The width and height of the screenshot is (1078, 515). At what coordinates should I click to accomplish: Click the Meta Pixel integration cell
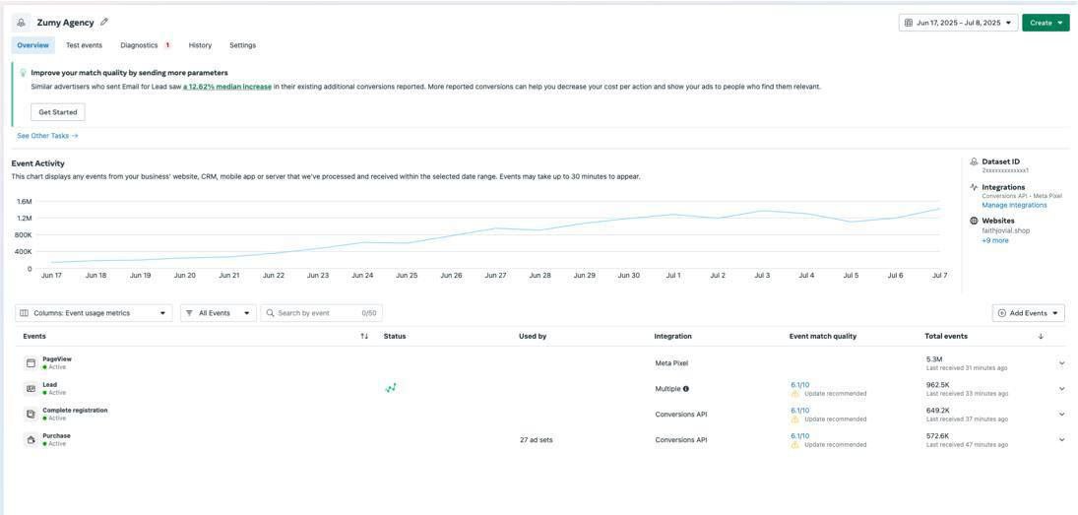tap(671, 363)
